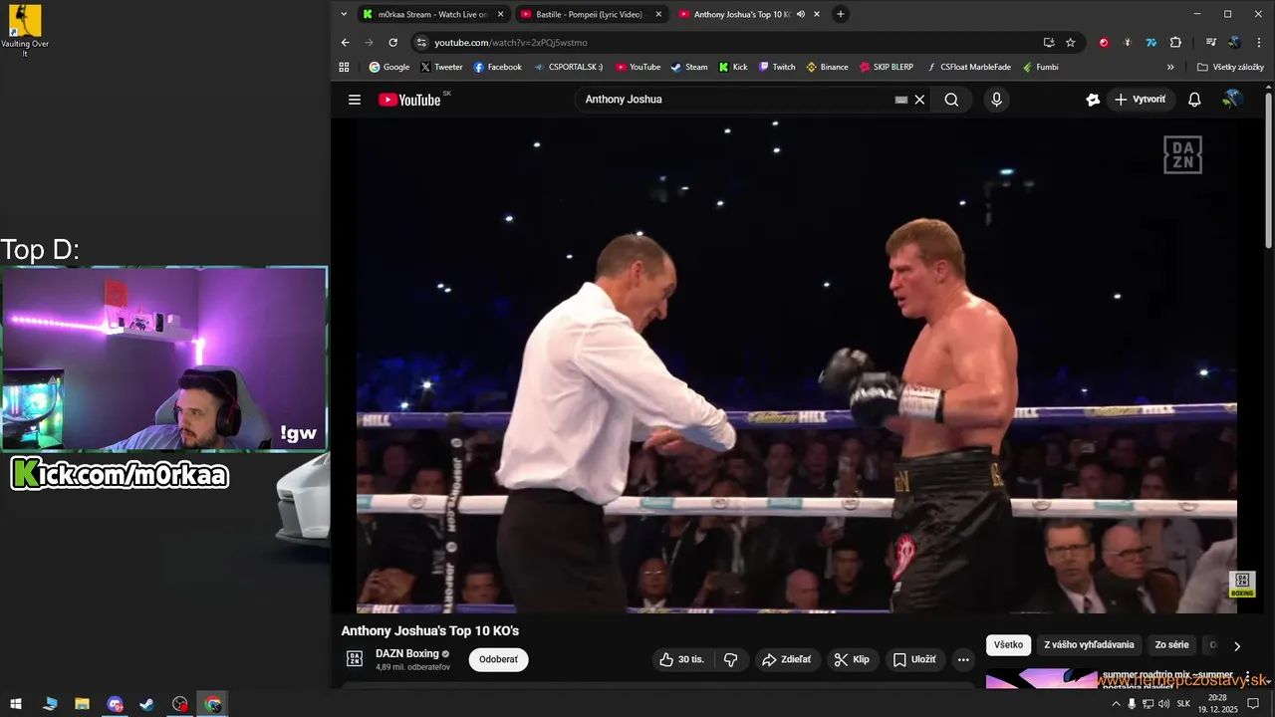Viewport: 1275px width, 717px height.
Task: Open the Tweeter bookmark
Action: 441,67
